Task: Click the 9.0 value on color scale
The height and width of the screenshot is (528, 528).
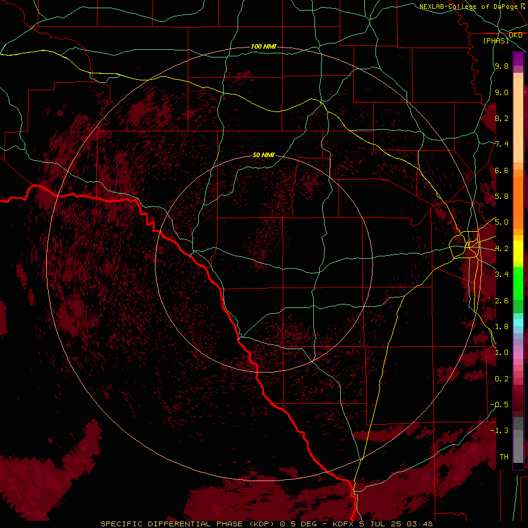Action: pyautogui.click(x=502, y=92)
